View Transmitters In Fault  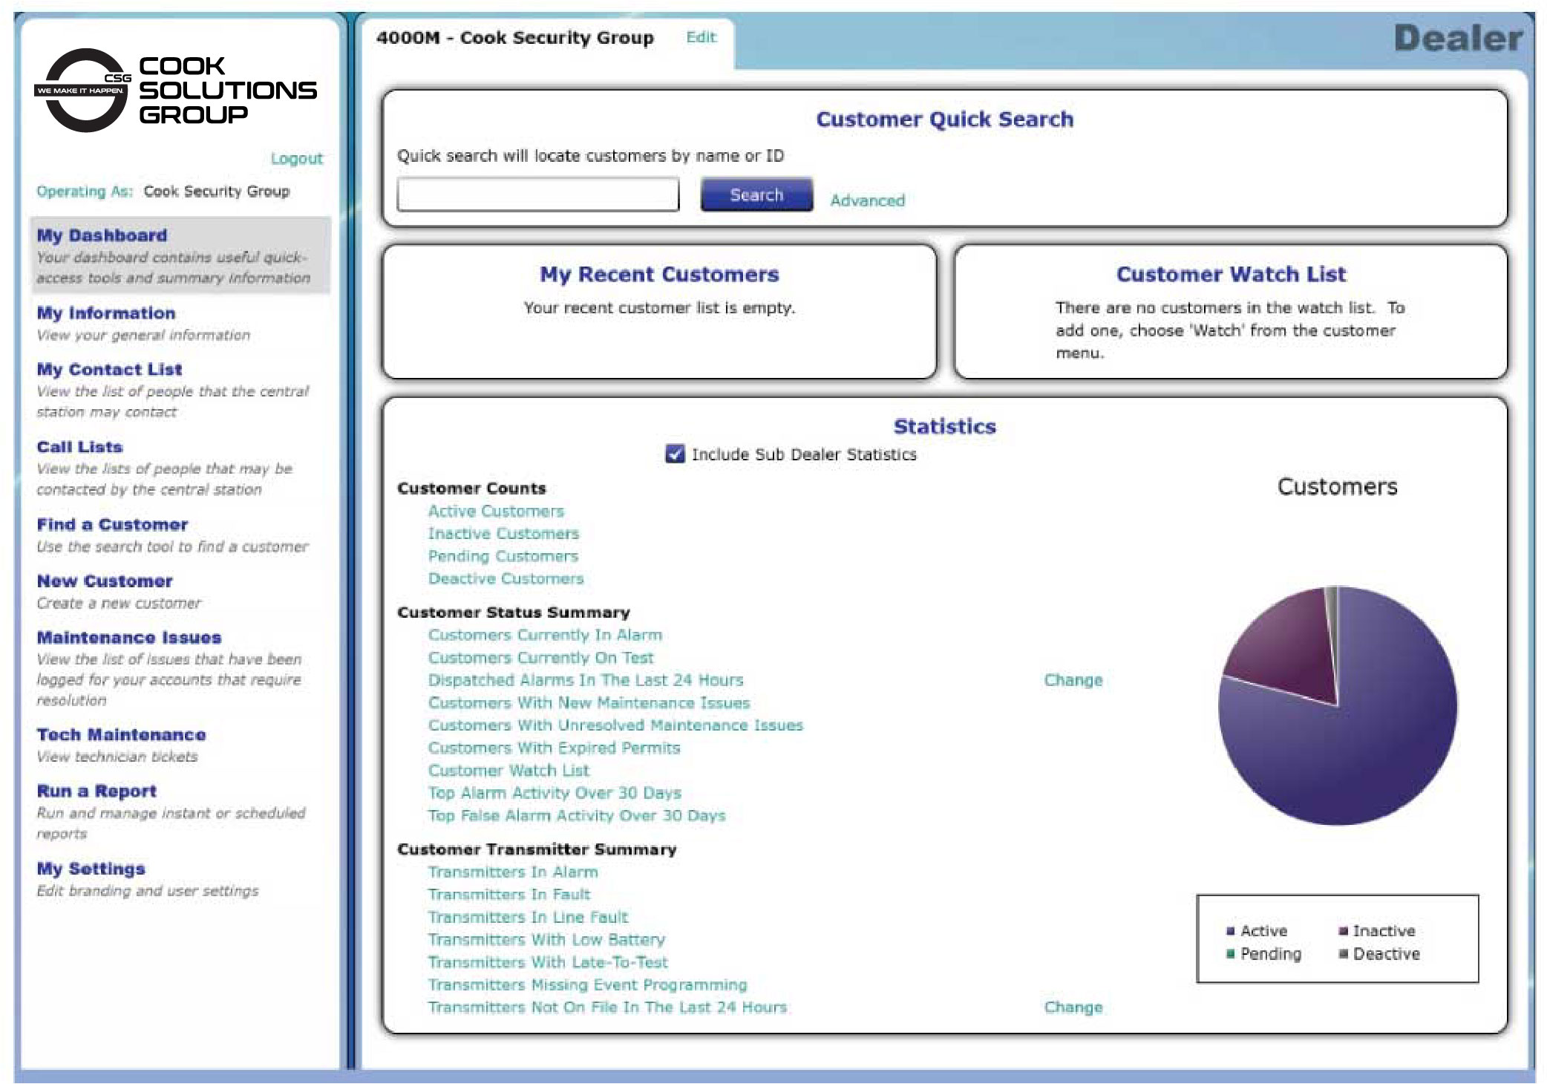(x=509, y=895)
